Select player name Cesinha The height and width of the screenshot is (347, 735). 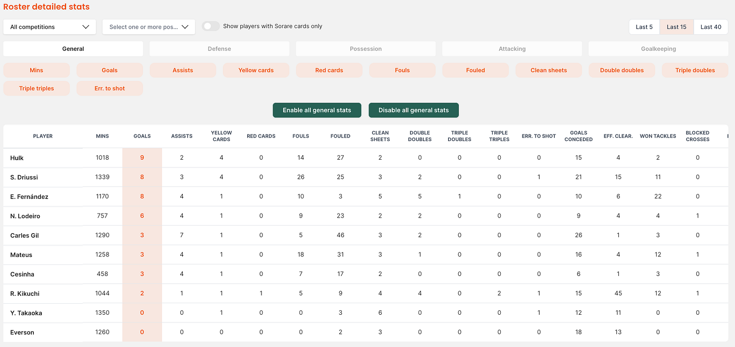[x=22, y=274]
